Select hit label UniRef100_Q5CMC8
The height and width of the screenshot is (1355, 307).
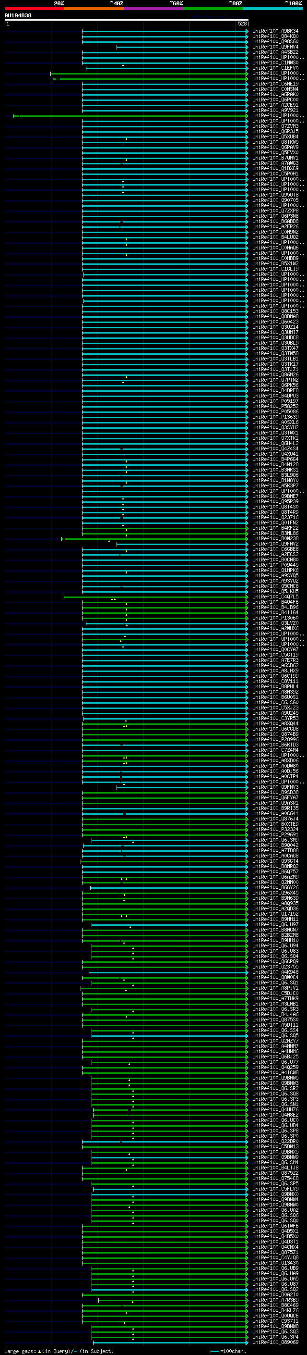pos(275,586)
